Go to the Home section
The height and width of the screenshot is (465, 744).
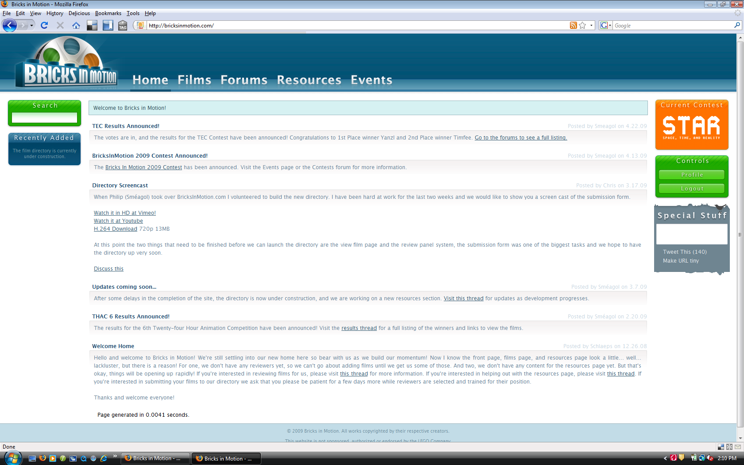pyautogui.click(x=151, y=80)
